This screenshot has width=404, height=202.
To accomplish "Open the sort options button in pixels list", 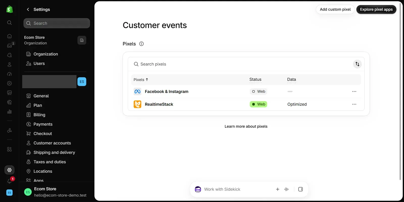I will click(357, 64).
